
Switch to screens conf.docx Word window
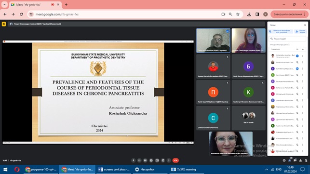pyautogui.click(x=114, y=170)
